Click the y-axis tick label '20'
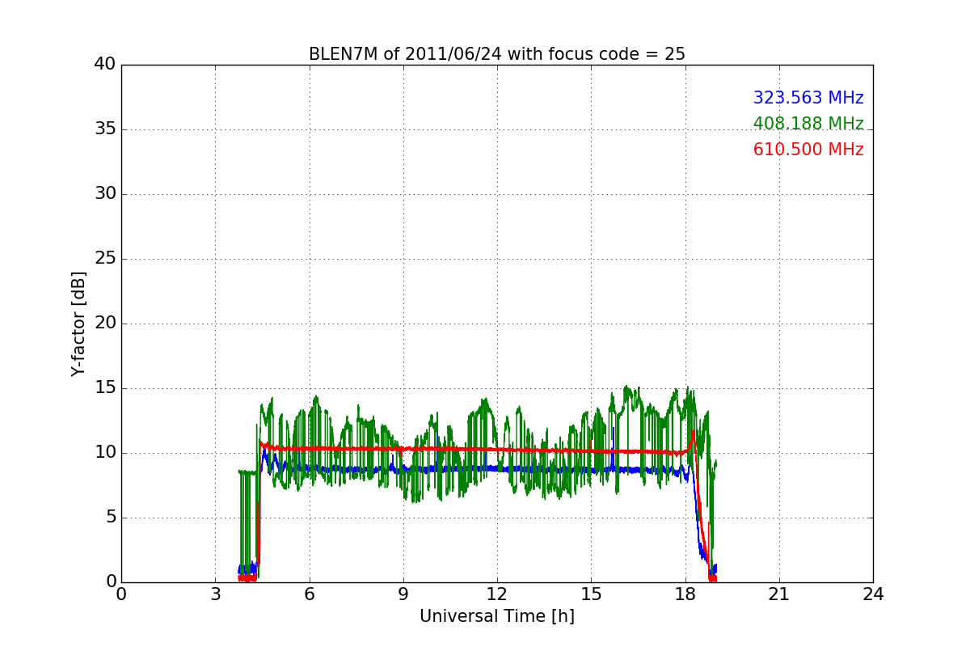 point(105,323)
